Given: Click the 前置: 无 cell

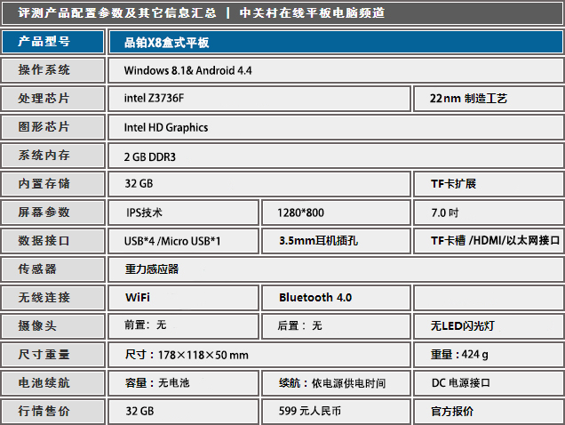Looking at the screenshot, I should 183,326.
